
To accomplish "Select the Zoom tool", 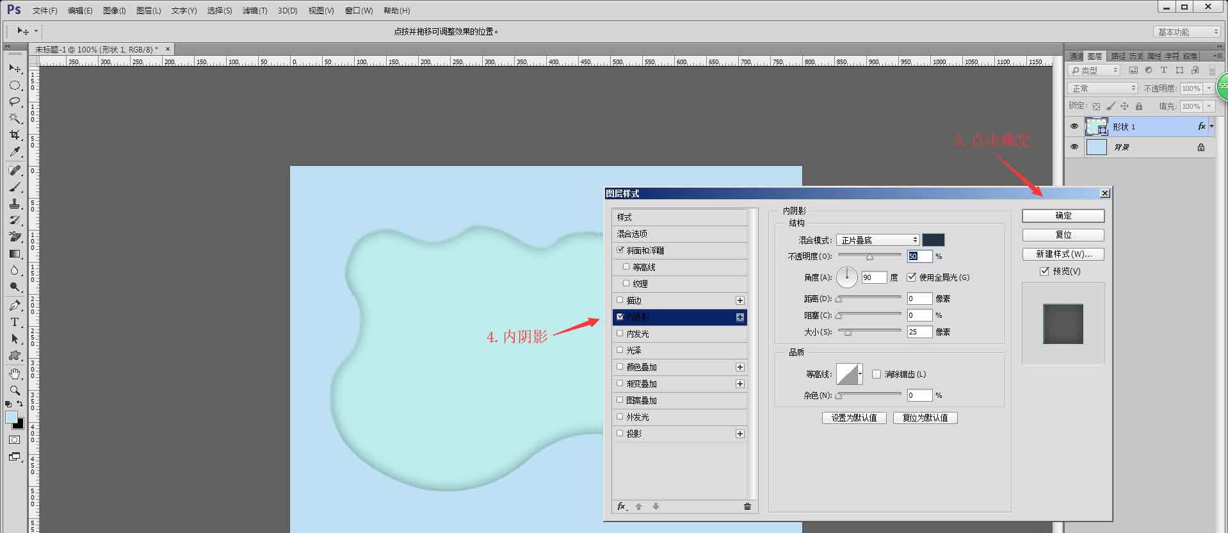I will [15, 391].
